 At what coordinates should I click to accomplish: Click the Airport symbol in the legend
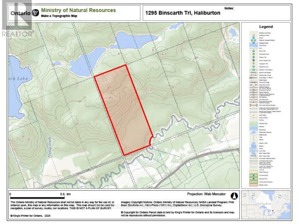[x=253, y=38]
